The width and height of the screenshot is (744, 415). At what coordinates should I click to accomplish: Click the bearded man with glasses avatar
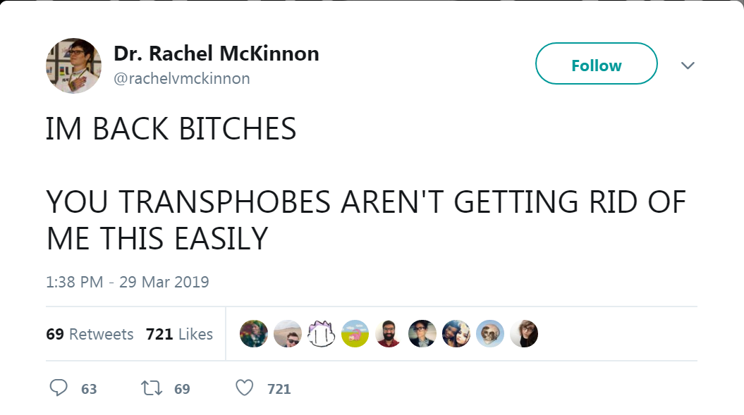(x=389, y=334)
